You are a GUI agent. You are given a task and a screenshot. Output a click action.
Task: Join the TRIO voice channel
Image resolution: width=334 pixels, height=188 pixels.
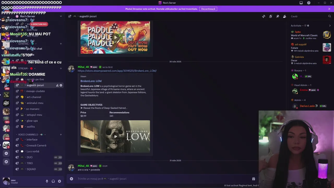coord(39,163)
